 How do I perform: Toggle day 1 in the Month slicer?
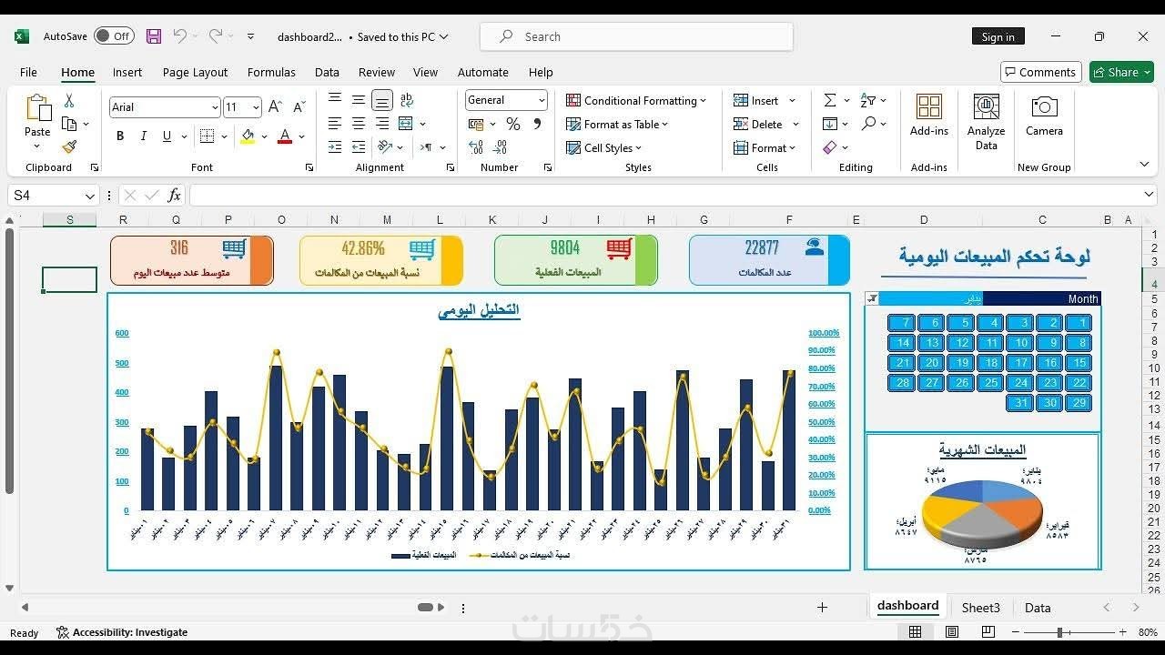click(1079, 323)
